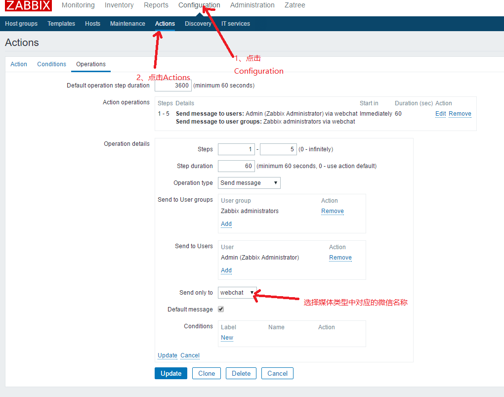
Task: Click the 'Admin (Zabbix Administrator)' user row text
Action: pyautogui.click(x=260, y=258)
